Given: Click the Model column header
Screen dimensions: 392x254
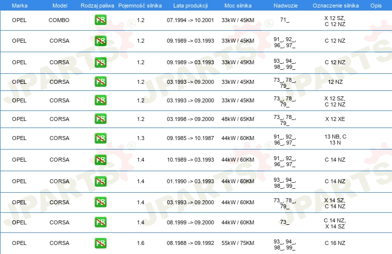Looking at the screenshot, I should [60, 6].
